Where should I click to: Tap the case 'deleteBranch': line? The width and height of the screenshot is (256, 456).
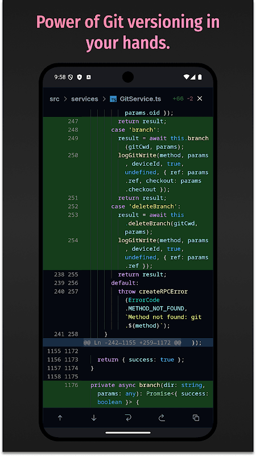[x=146, y=206]
